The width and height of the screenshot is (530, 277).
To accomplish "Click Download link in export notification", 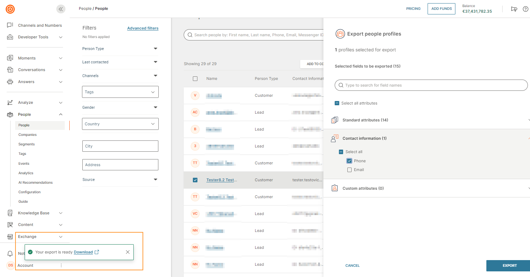I will click(83, 252).
